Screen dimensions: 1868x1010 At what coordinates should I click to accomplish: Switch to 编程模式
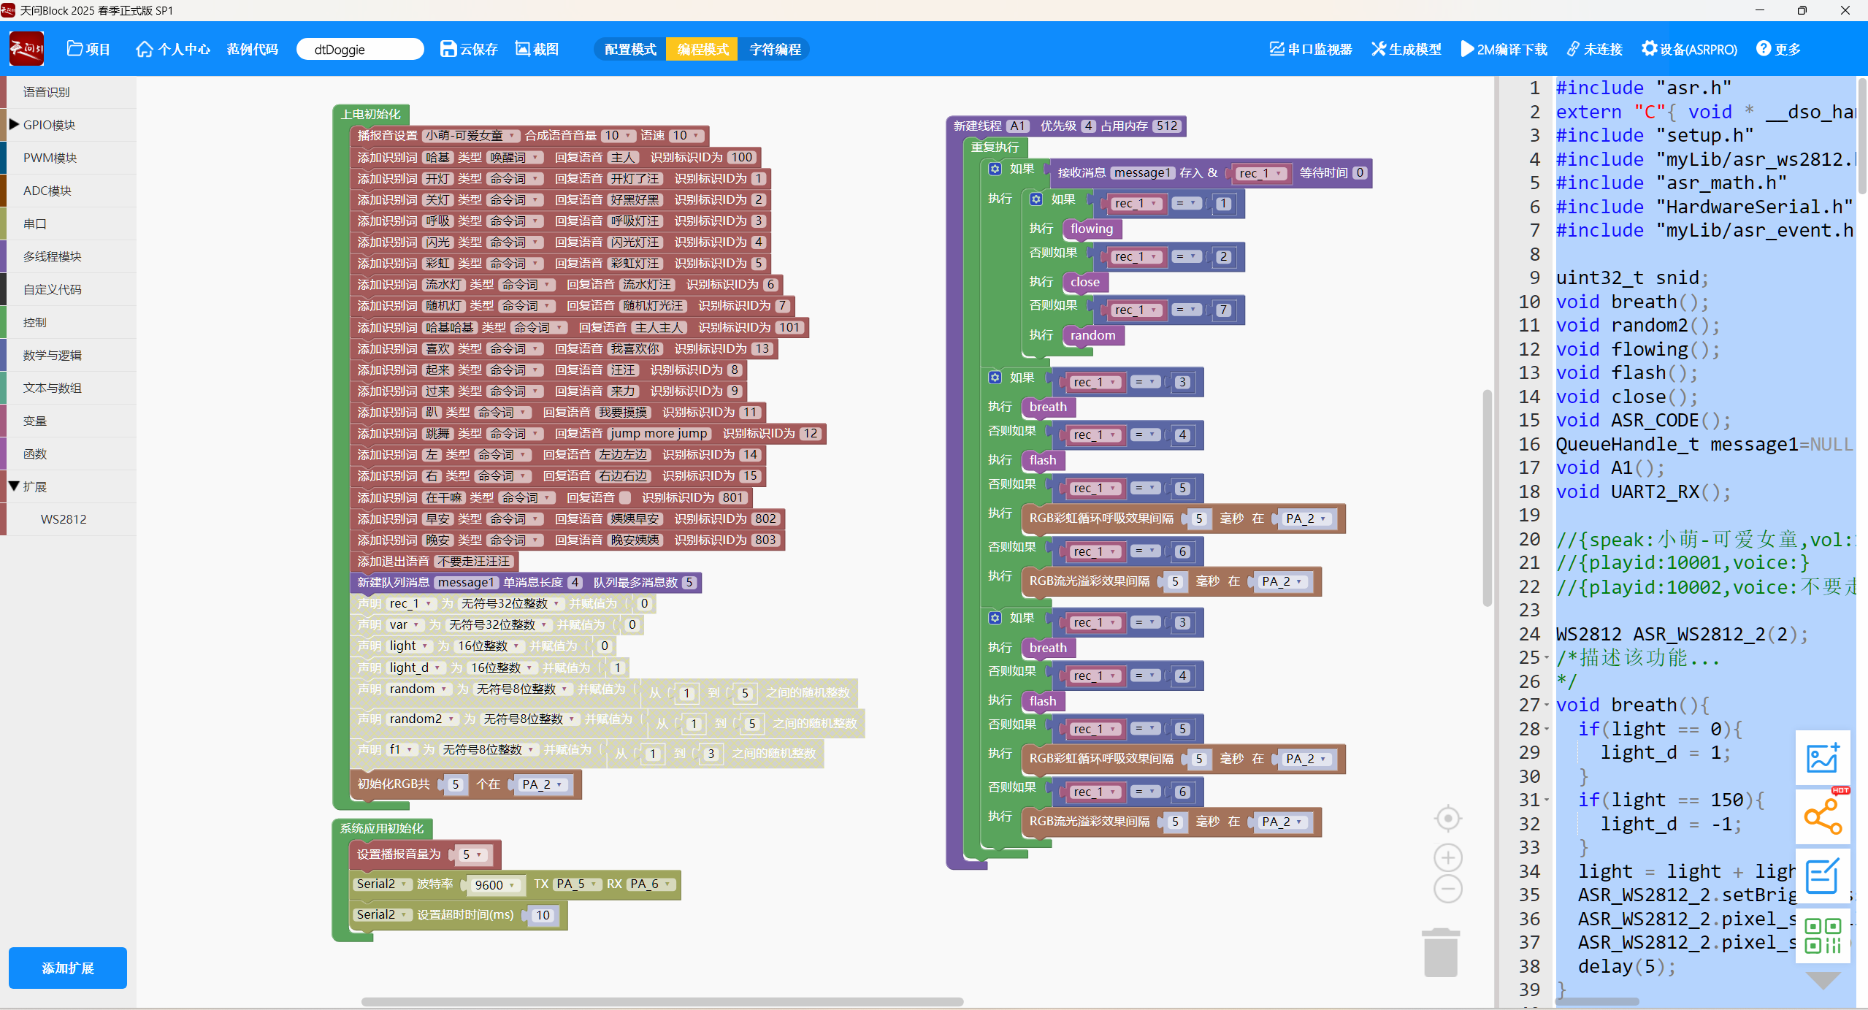[x=703, y=49]
